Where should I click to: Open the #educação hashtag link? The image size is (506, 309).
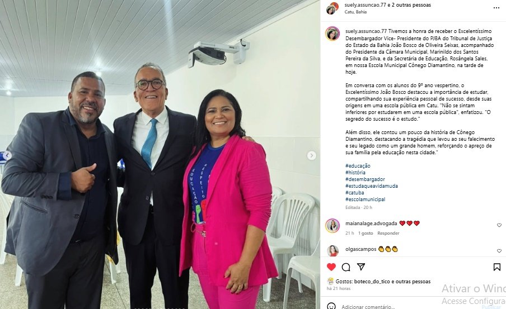(358, 165)
